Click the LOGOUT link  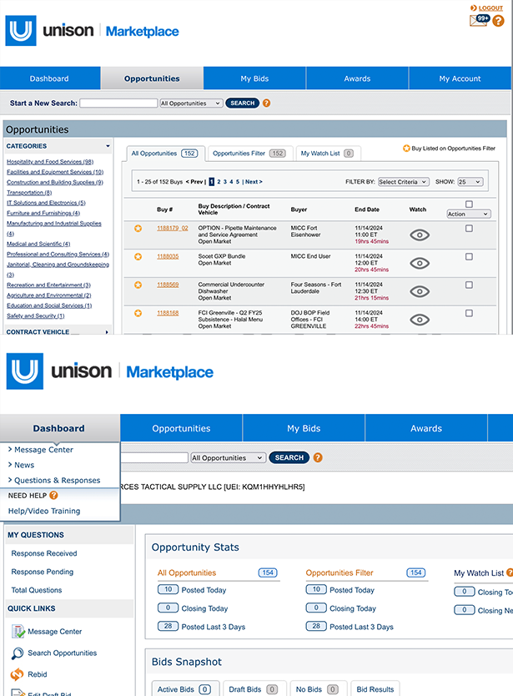490,8
